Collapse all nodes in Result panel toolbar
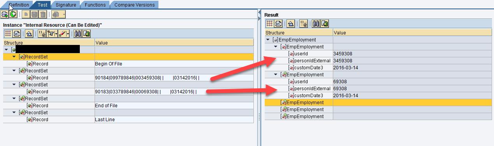The width and height of the screenshot is (494, 146). (290, 24)
